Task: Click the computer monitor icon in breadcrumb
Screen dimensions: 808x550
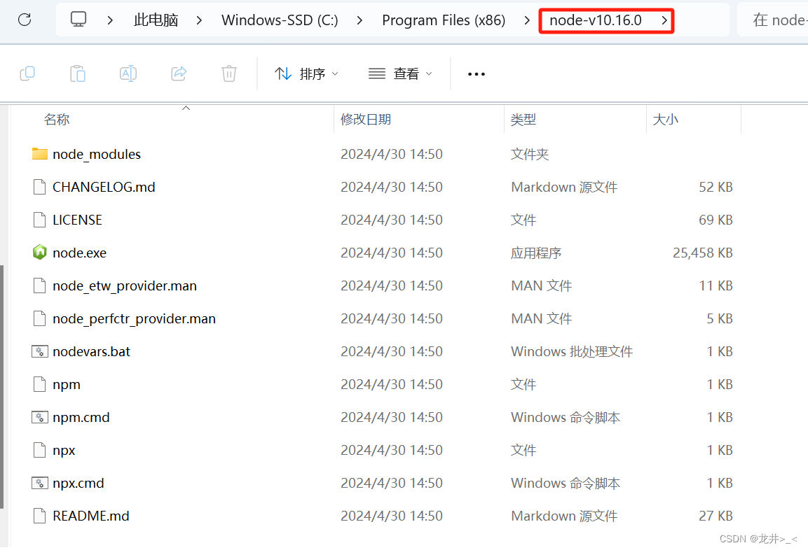Action: point(78,20)
